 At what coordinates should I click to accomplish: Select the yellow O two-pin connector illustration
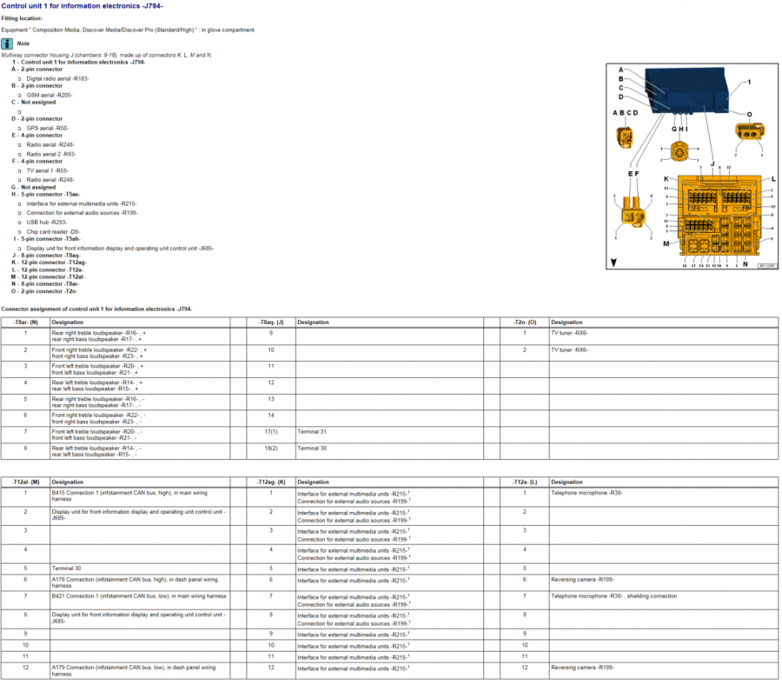(748, 133)
